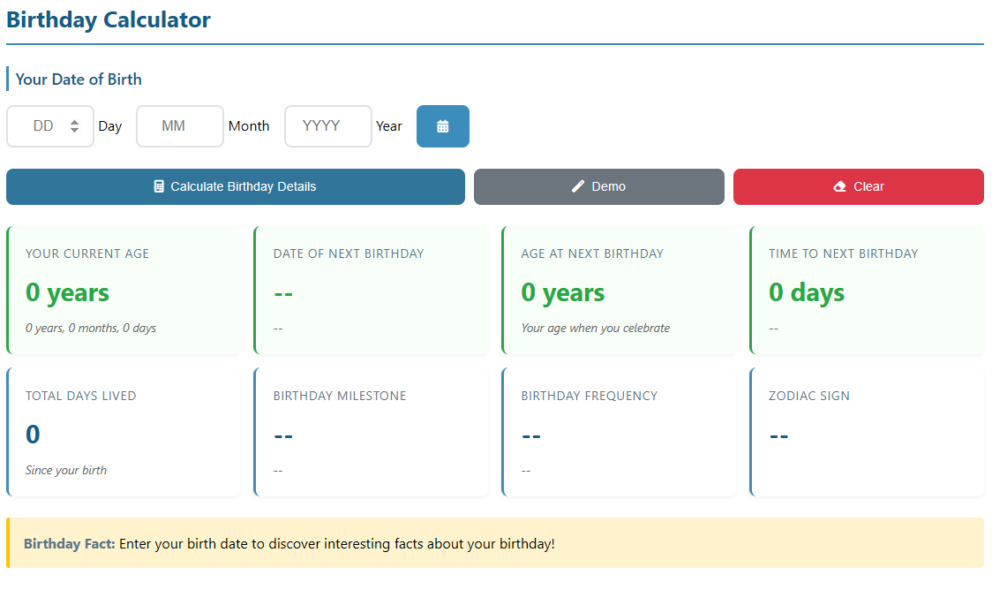992x590 pixels.
Task: Open the calendar date picker icon
Action: [x=442, y=126]
